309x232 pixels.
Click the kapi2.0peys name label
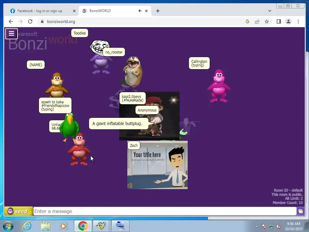[x=133, y=98]
